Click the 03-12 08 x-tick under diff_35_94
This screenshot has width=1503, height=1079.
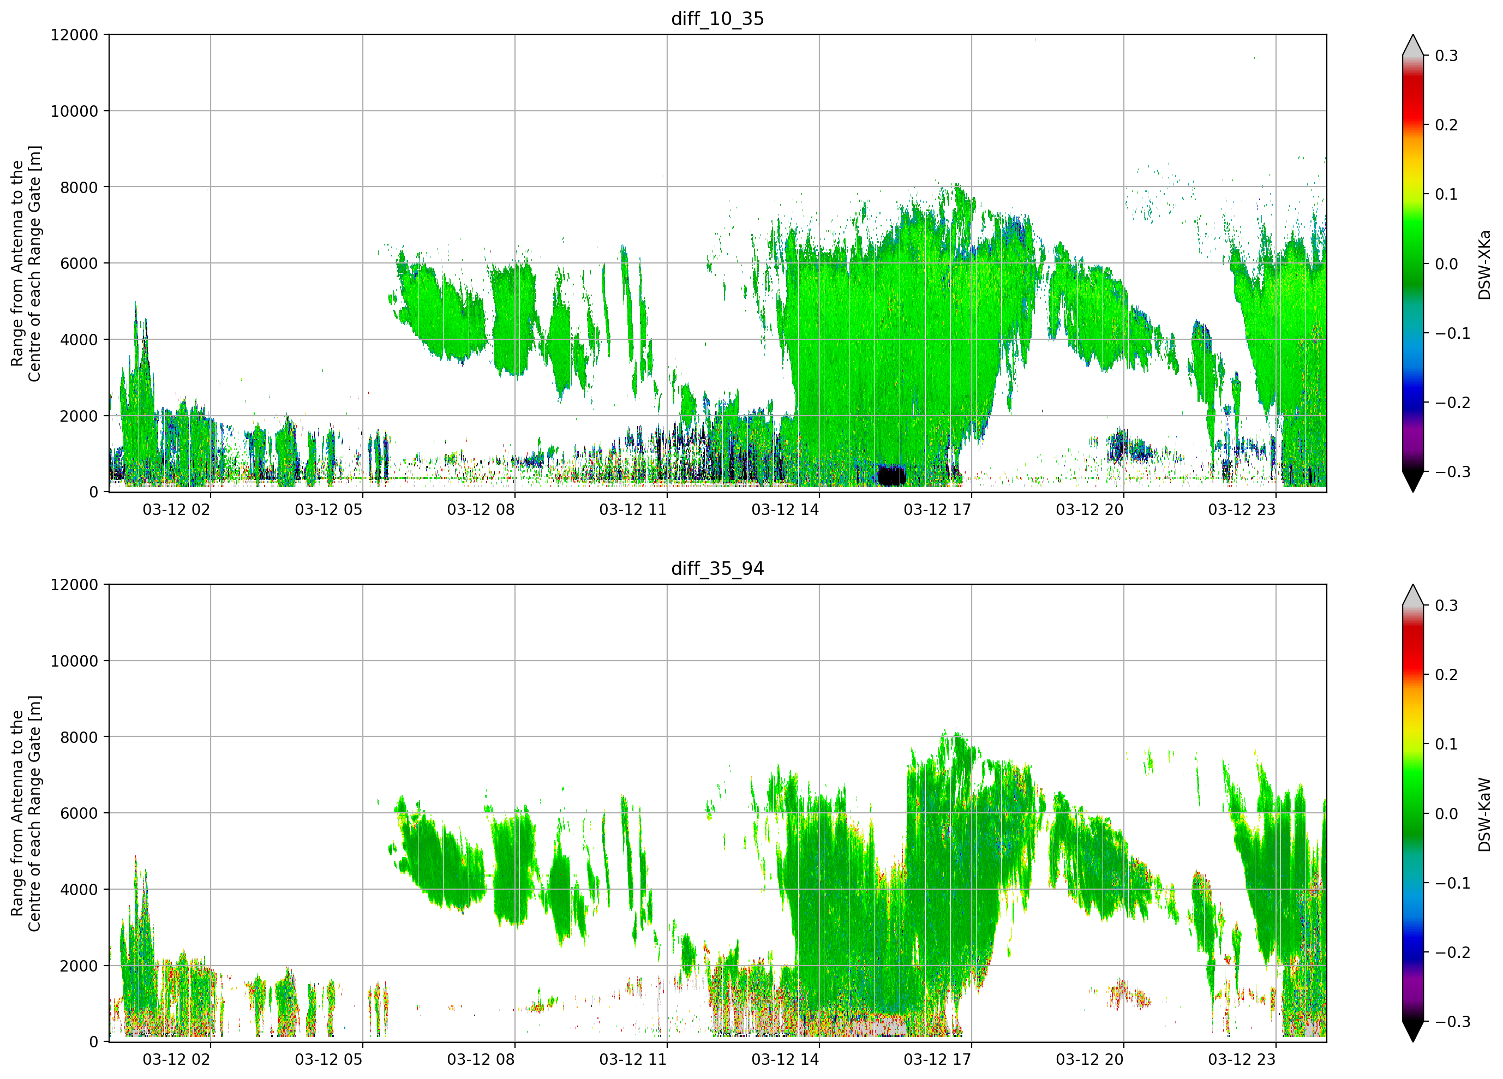(481, 1060)
